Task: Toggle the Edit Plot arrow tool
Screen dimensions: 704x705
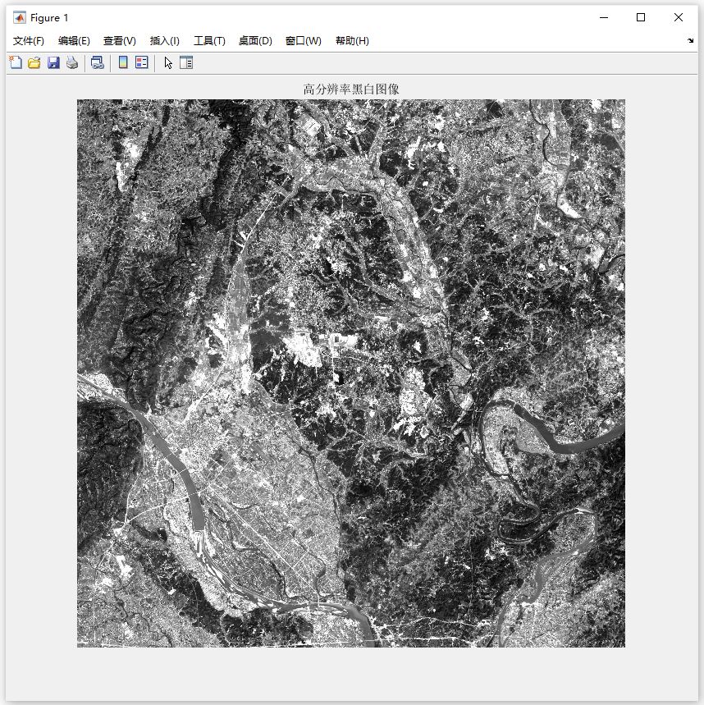Action: [x=168, y=62]
